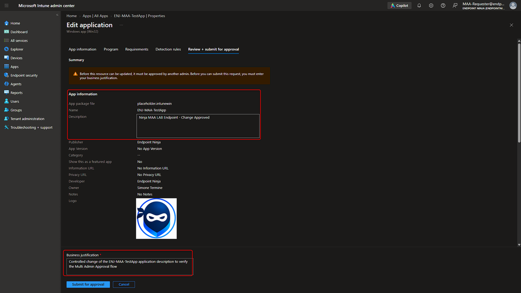521x293 pixels.
Task: Click the All services list icon
Action: [6, 41]
